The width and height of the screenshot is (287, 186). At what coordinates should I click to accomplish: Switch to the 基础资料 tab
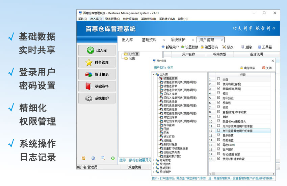[149, 40]
